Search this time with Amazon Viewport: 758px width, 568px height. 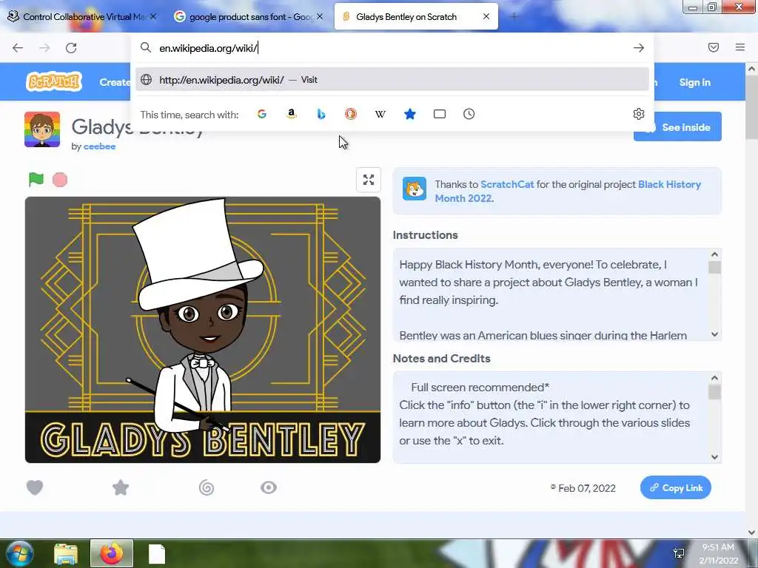pos(291,114)
